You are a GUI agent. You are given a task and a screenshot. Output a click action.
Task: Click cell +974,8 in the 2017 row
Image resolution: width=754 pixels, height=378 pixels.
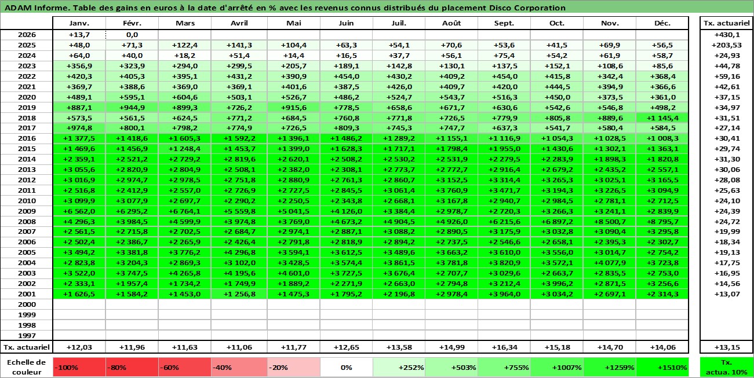point(79,128)
